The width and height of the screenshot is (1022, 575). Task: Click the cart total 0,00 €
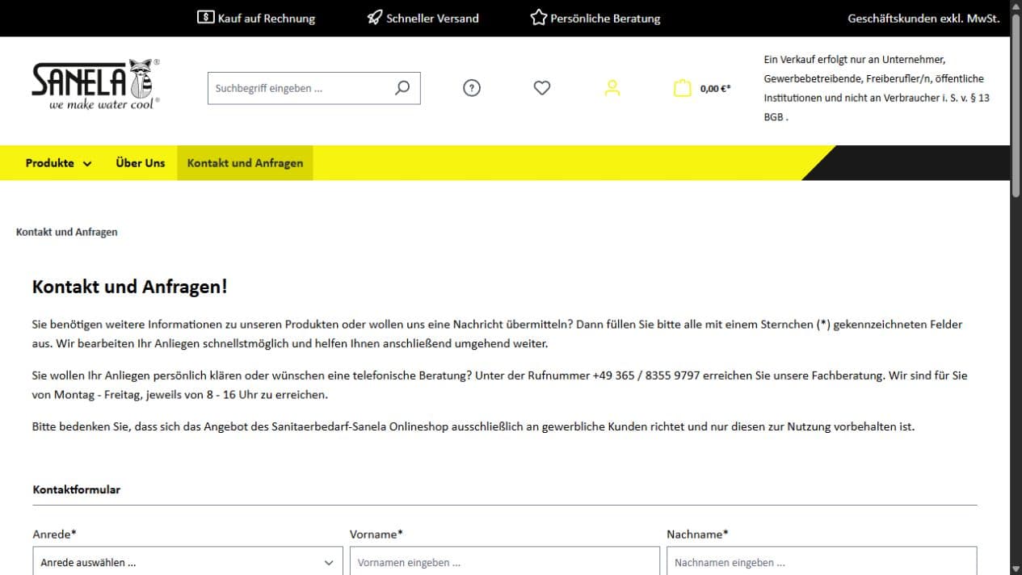[x=715, y=89]
